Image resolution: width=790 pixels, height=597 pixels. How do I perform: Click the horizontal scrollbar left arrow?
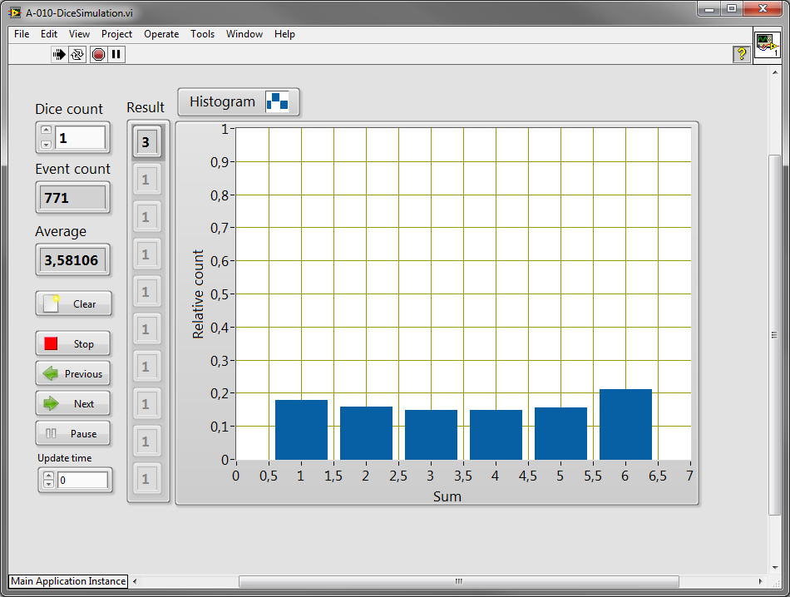(135, 581)
